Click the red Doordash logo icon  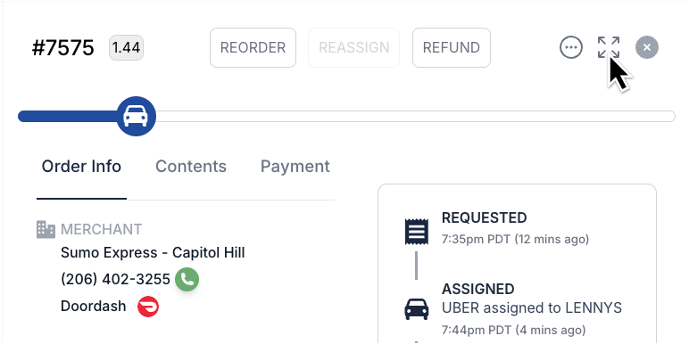tap(148, 307)
